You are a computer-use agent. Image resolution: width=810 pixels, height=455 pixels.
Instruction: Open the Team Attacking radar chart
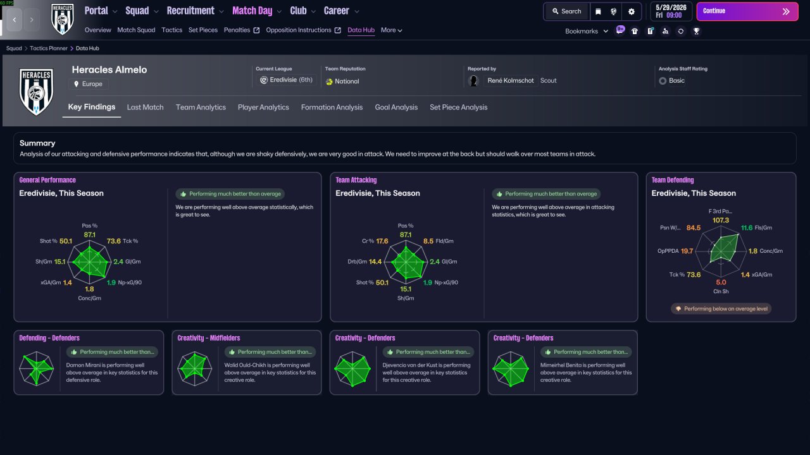[406, 262]
